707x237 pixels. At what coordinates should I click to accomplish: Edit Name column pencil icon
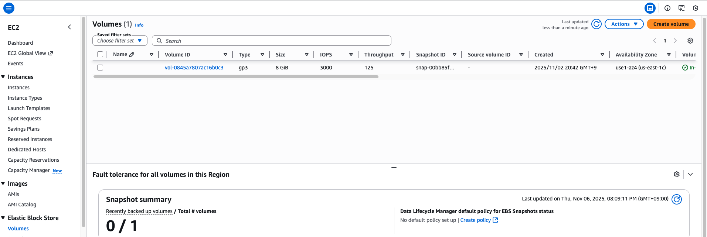coord(132,55)
